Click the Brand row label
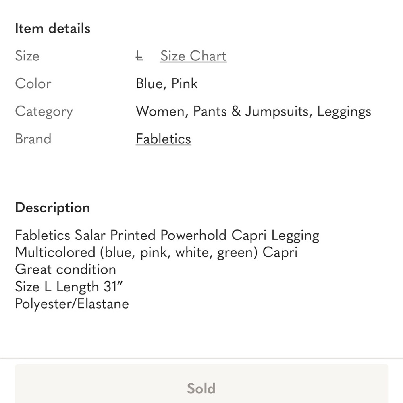This screenshot has width=403, height=403. (33, 139)
